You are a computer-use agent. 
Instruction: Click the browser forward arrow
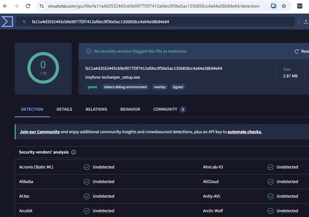16,6
